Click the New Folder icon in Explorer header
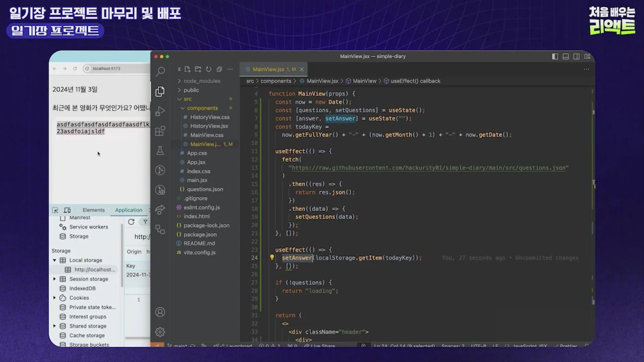The width and height of the screenshot is (644, 362). pyautogui.click(x=198, y=69)
